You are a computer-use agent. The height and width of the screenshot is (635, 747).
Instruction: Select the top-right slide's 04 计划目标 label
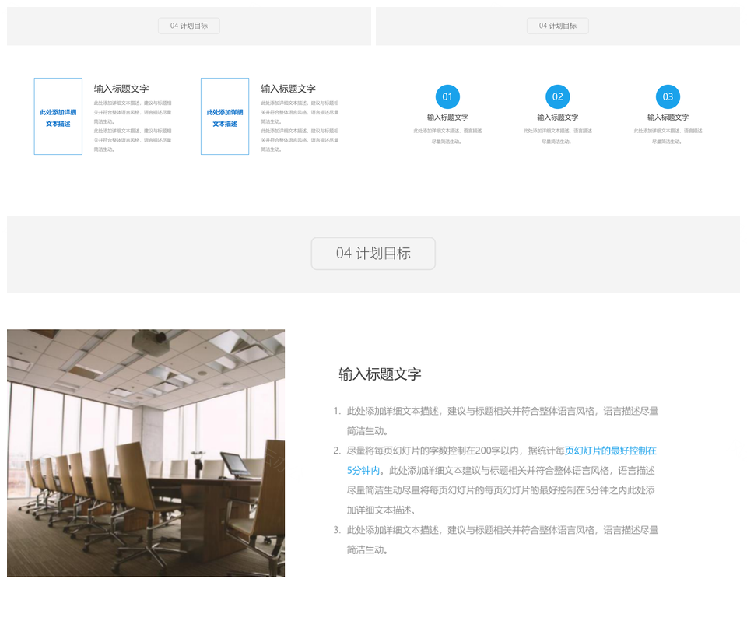tap(557, 26)
